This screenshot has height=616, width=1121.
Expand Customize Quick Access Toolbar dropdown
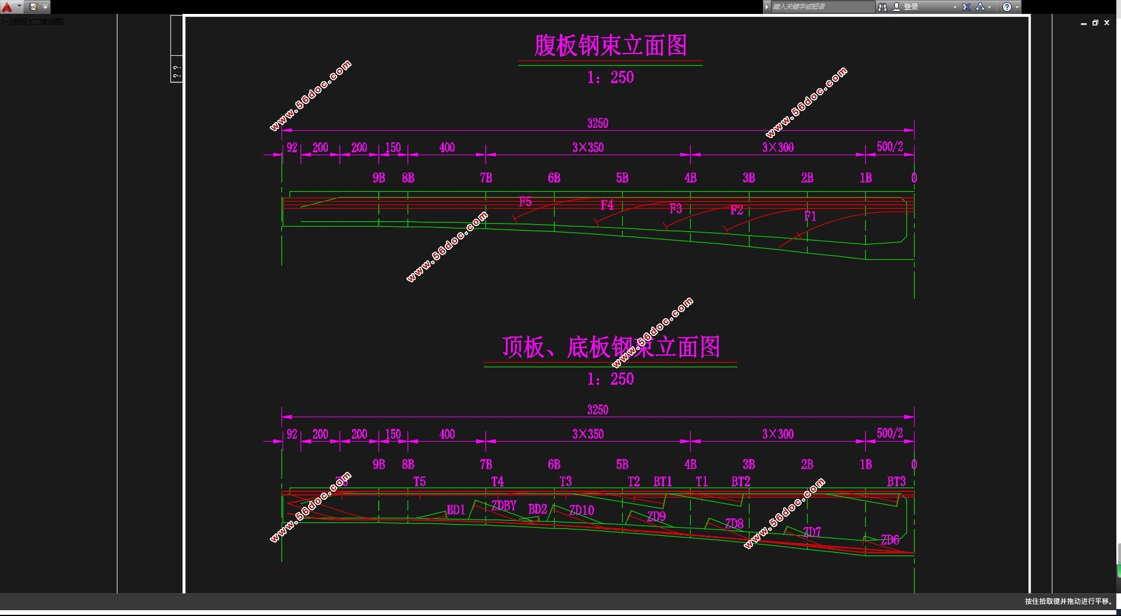tap(45, 7)
